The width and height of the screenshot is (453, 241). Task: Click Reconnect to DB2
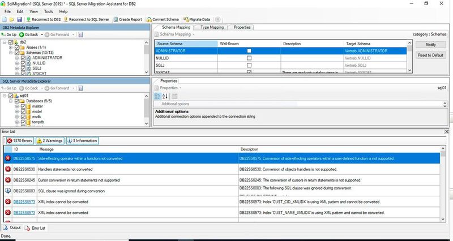coord(44,19)
